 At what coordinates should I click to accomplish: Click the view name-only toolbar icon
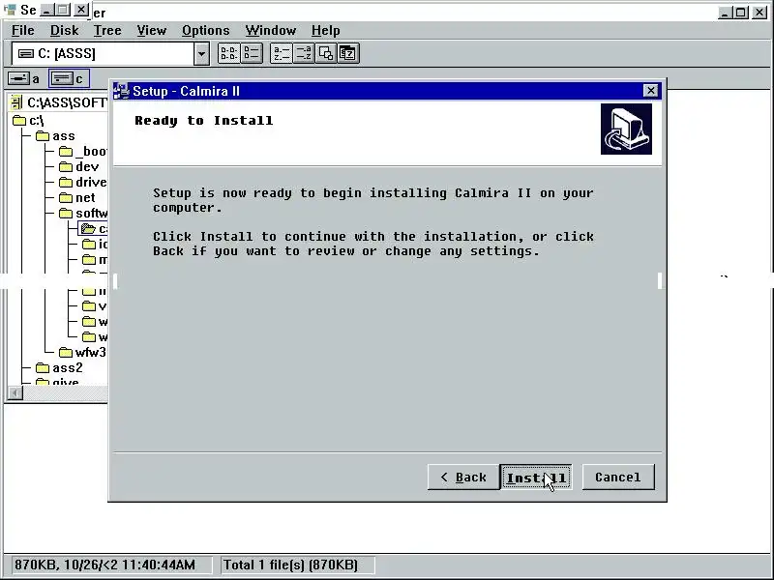[229, 53]
